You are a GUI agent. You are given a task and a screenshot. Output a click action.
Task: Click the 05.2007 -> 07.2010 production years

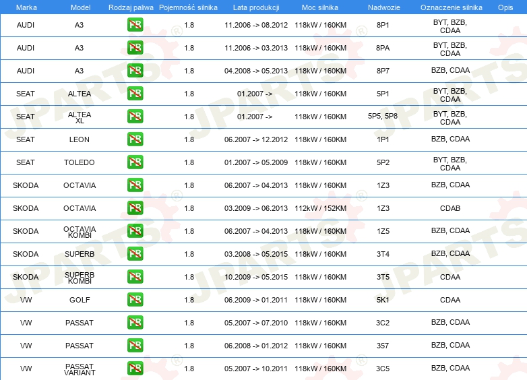(256, 323)
